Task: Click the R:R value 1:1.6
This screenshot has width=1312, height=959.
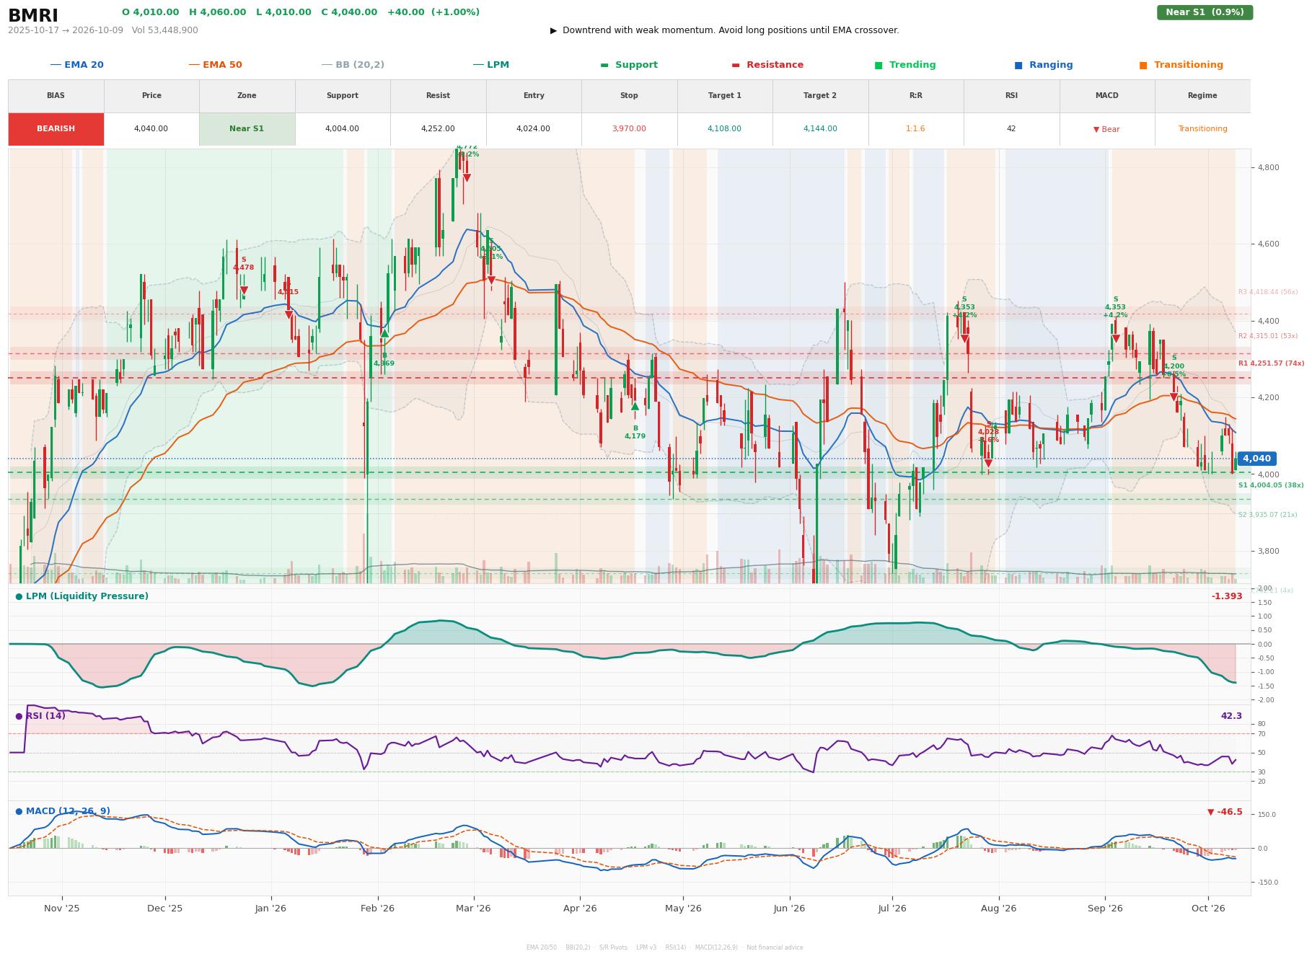Action: click(x=915, y=129)
